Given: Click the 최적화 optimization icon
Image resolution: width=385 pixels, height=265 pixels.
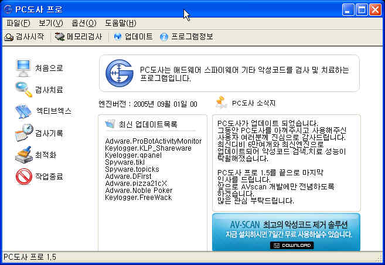Looking at the screenshot, I should point(23,155).
